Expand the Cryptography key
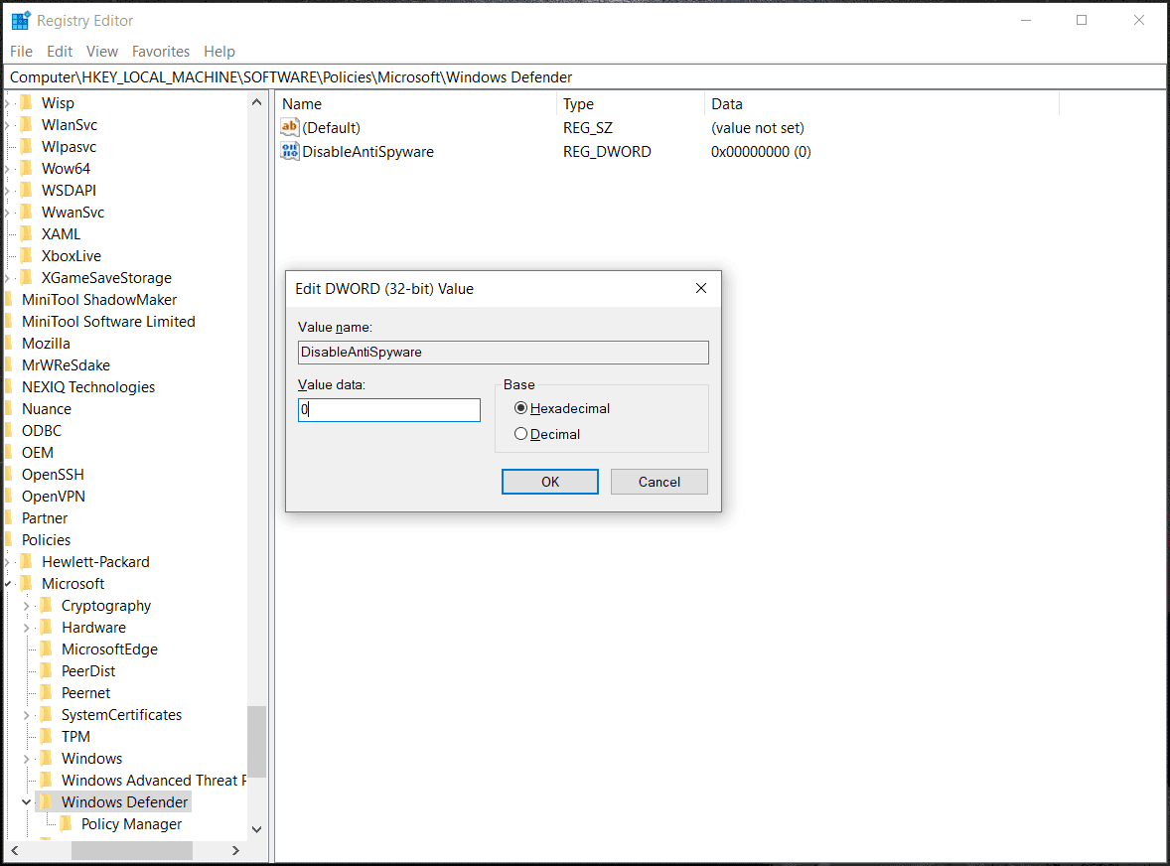This screenshot has height=866, width=1170. click(26, 606)
